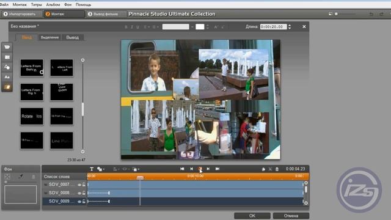Click the play button in title editor
This screenshot has height=220, width=391.
click(x=200, y=169)
